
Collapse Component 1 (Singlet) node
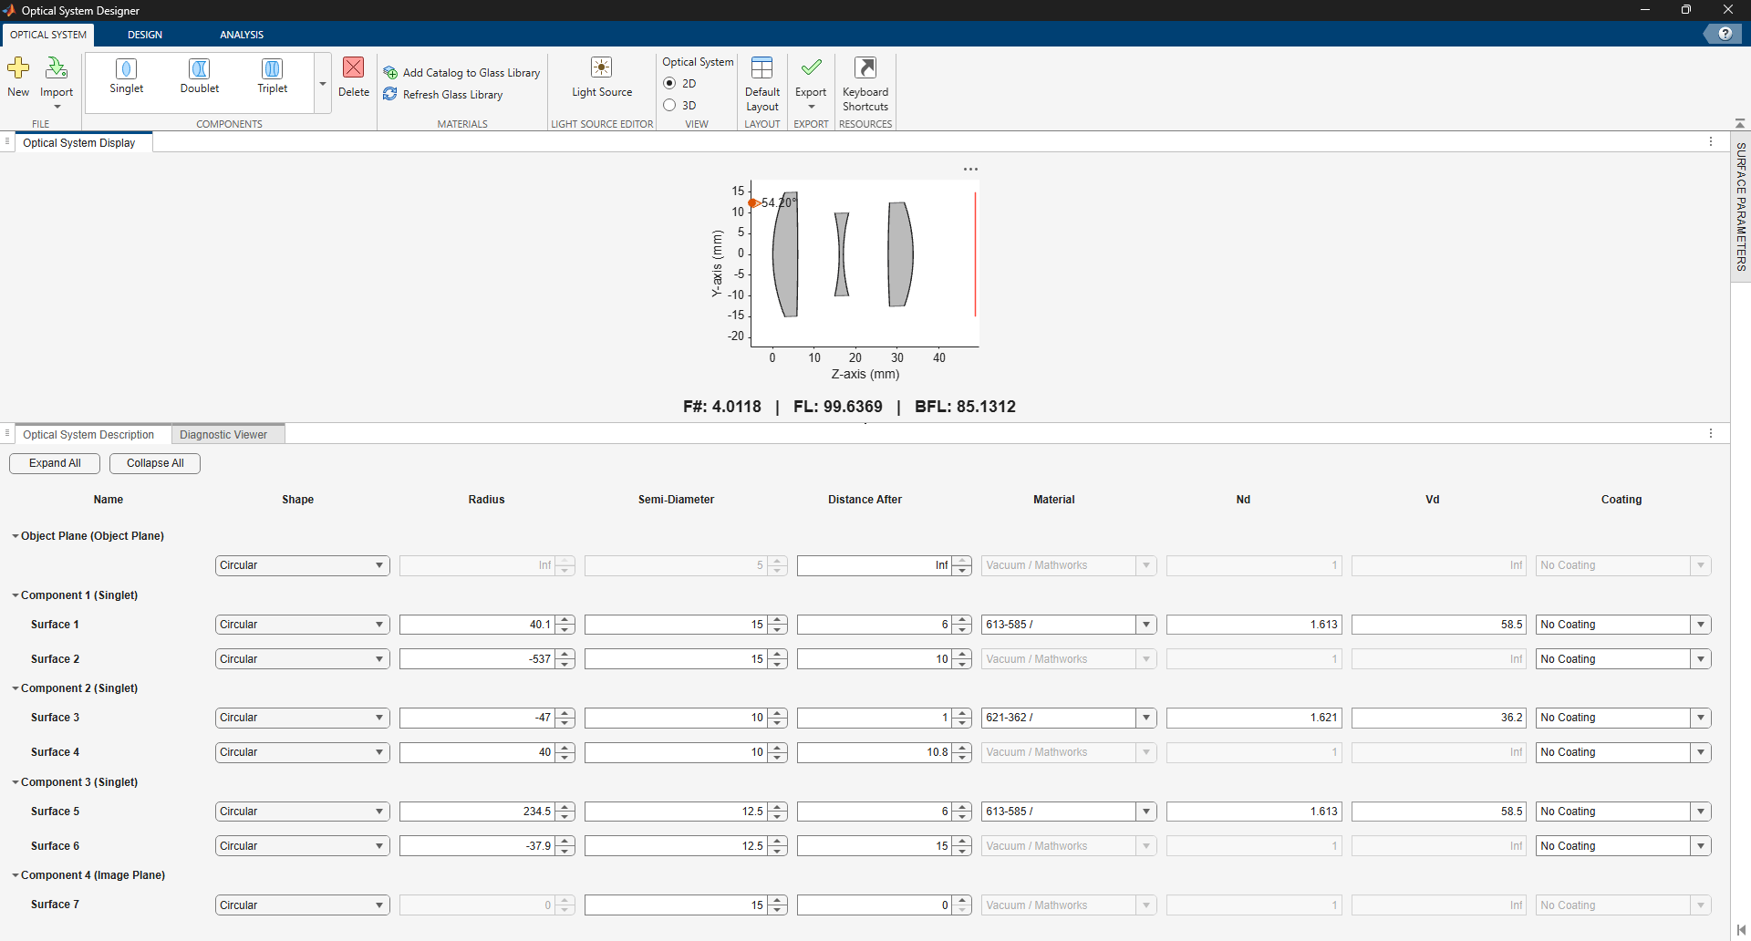tap(16, 595)
